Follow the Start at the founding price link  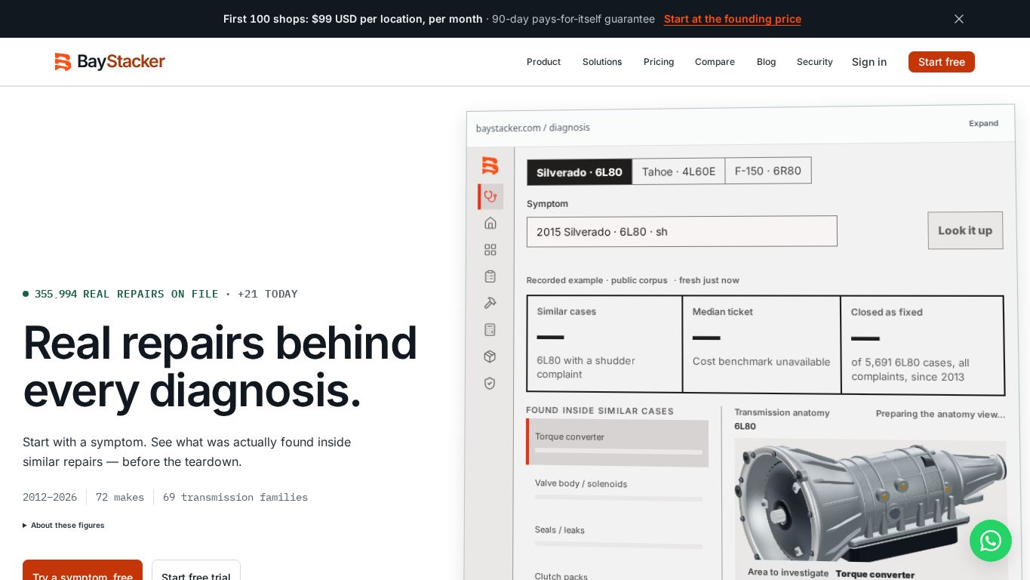coord(733,19)
